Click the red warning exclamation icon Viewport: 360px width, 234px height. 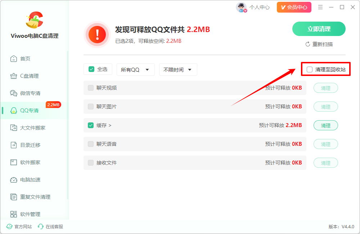pyautogui.click(x=97, y=35)
